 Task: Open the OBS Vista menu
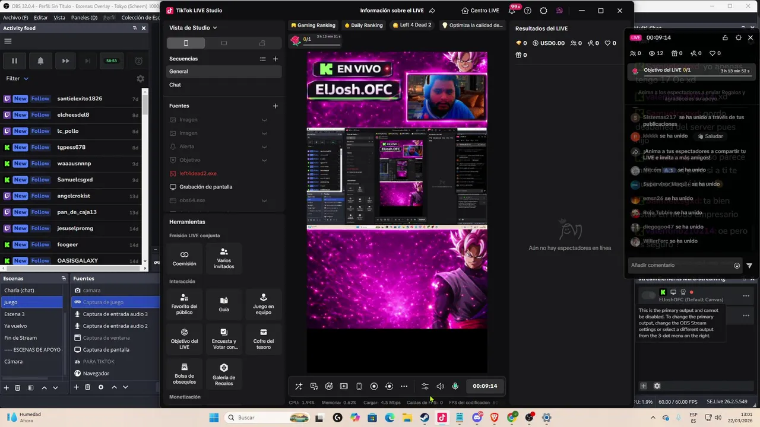coord(59,18)
